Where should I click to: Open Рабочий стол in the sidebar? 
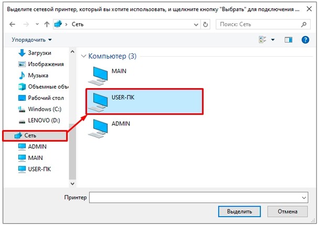click(x=41, y=98)
